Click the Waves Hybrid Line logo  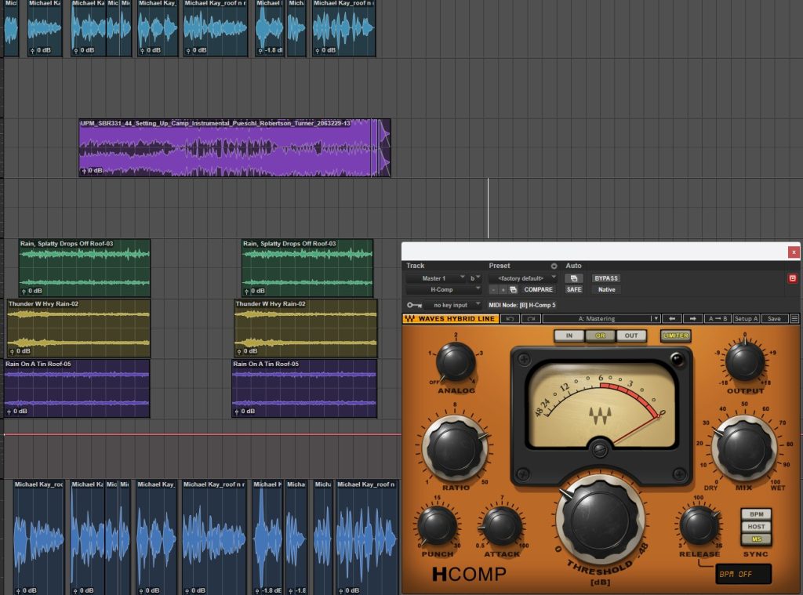[x=451, y=318]
